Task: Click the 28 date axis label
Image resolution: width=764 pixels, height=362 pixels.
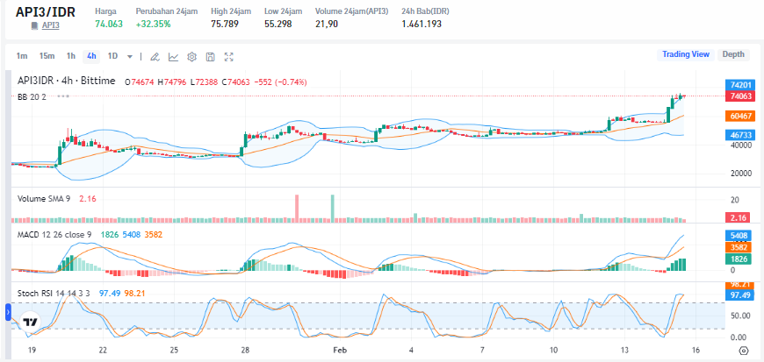Action: pyautogui.click(x=246, y=351)
